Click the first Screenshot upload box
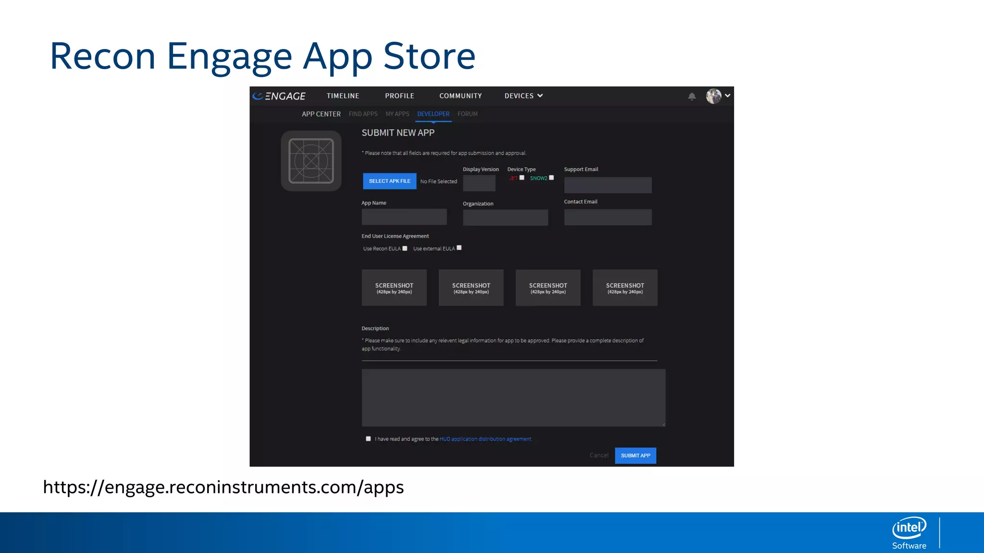The width and height of the screenshot is (984, 553). click(394, 288)
